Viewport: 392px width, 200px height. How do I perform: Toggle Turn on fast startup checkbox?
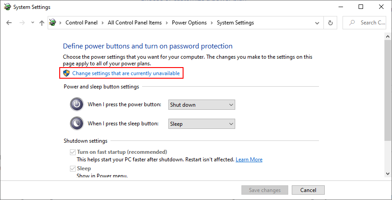(73, 152)
